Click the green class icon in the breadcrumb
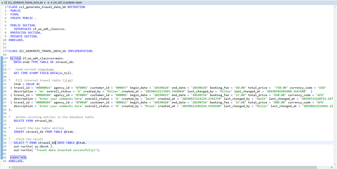Image resolution: width=337 pixels, height=169 pixels. [x=6, y=2]
